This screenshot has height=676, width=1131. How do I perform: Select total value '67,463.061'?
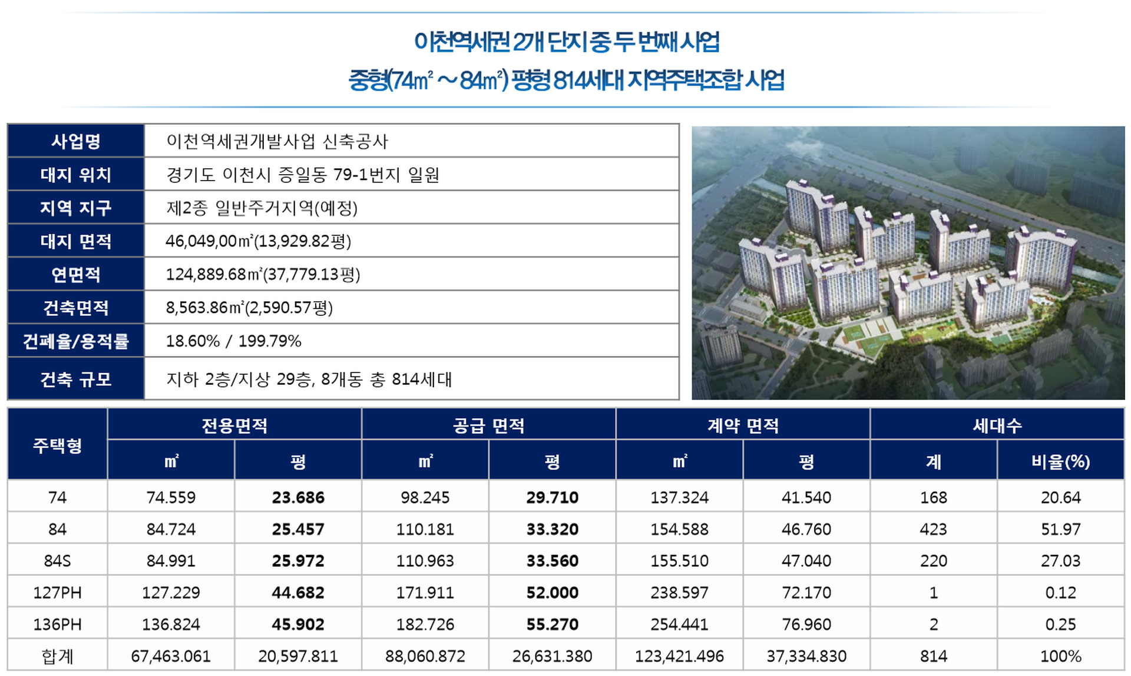click(x=171, y=656)
